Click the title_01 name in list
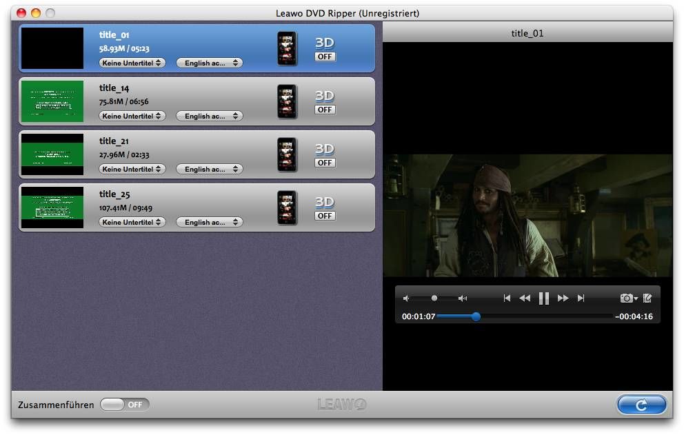 [114, 35]
